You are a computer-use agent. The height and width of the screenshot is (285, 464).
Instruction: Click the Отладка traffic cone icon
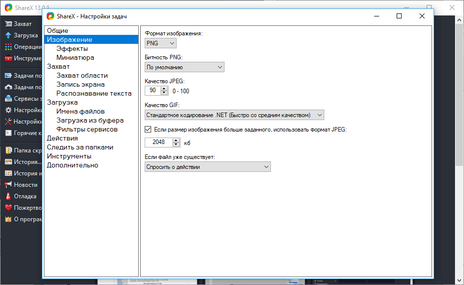8,196
